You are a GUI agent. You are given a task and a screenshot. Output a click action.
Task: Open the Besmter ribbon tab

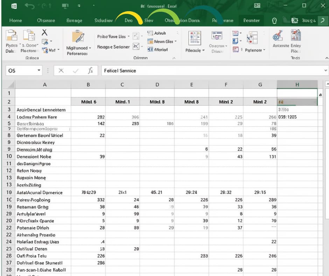251,21
